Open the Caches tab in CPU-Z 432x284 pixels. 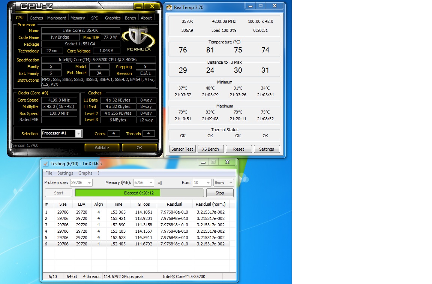pyautogui.click(x=36, y=18)
